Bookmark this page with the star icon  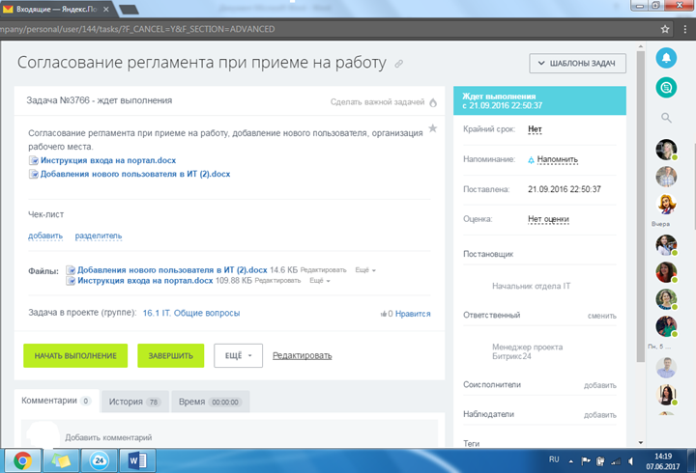pyautogui.click(x=665, y=29)
